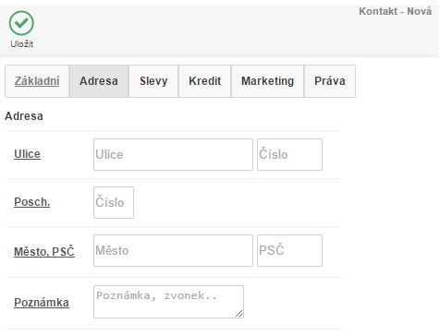Click the PSČ postal code field

pos(289,250)
